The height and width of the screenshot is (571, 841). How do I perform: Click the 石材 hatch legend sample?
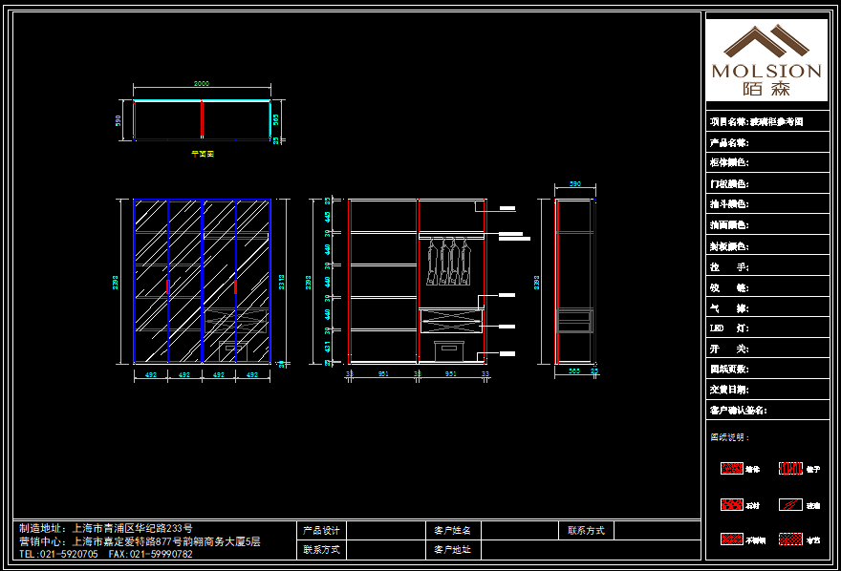pyautogui.click(x=731, y=504)
